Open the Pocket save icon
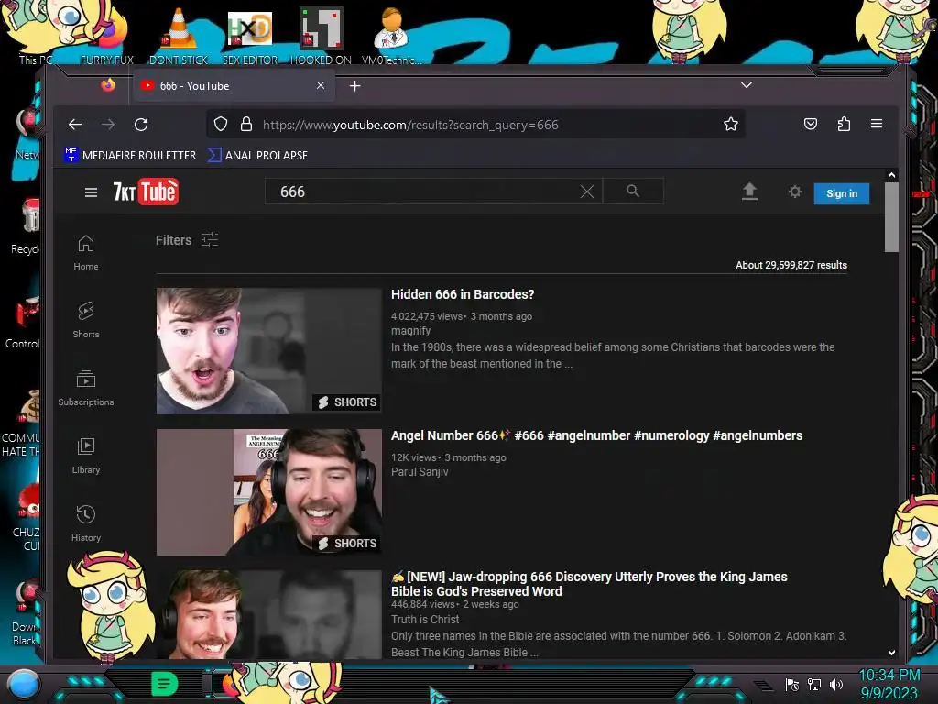 pyautogui.click(x=811, y=124)
